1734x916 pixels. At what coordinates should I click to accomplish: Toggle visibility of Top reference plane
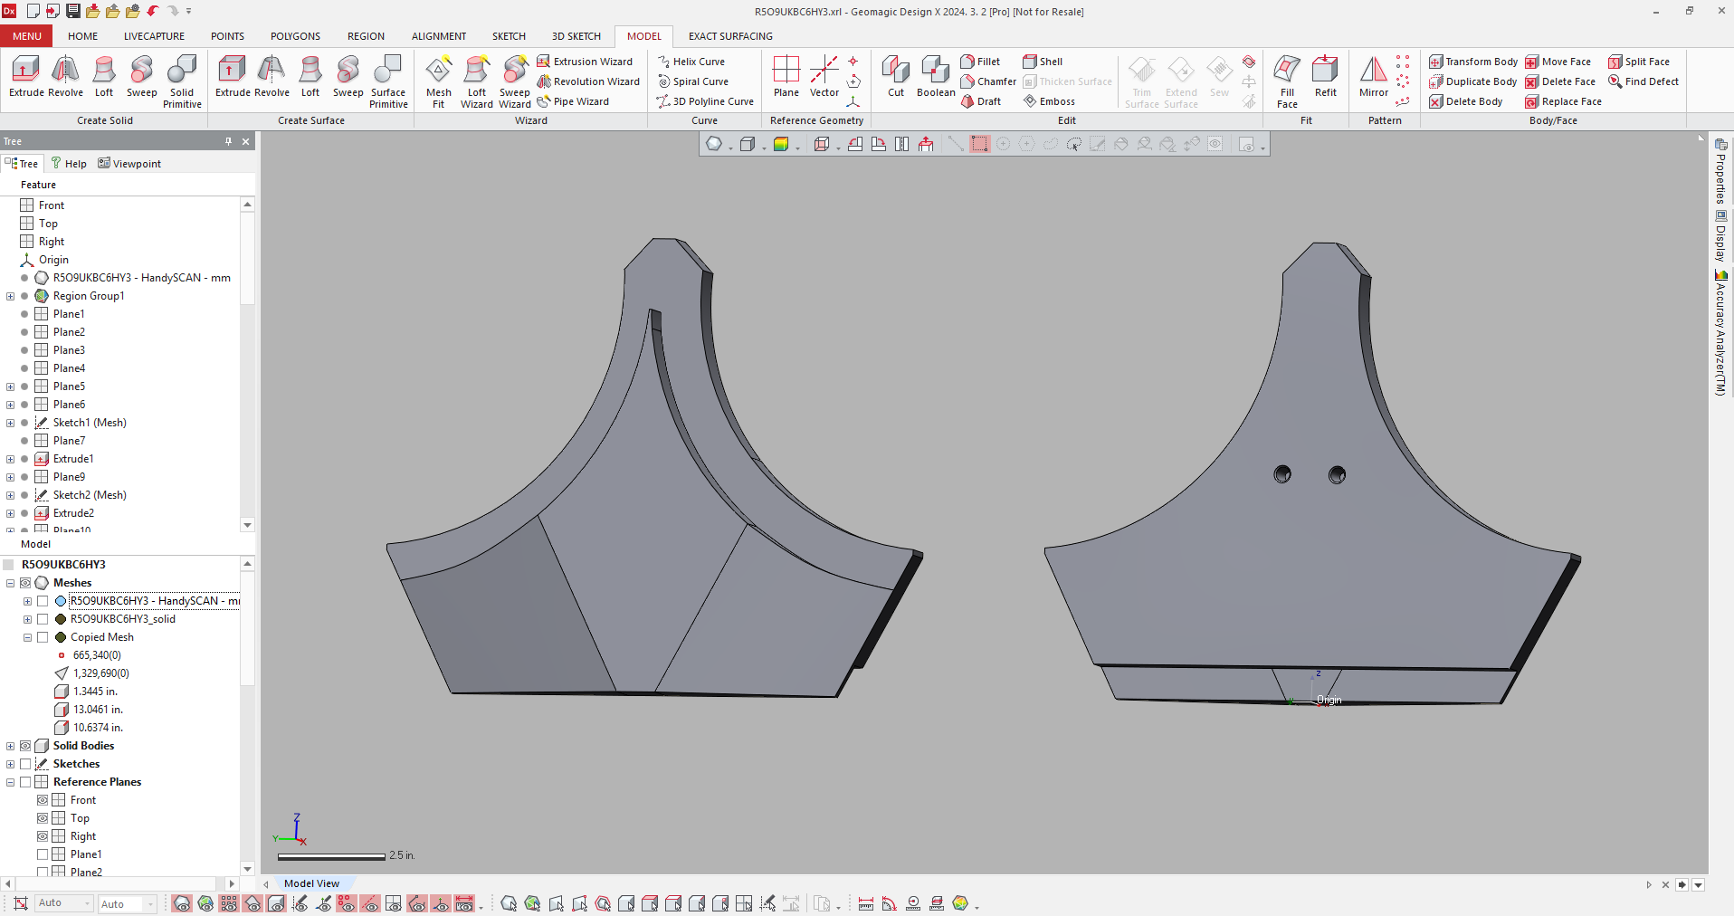(x=43, y=818)
